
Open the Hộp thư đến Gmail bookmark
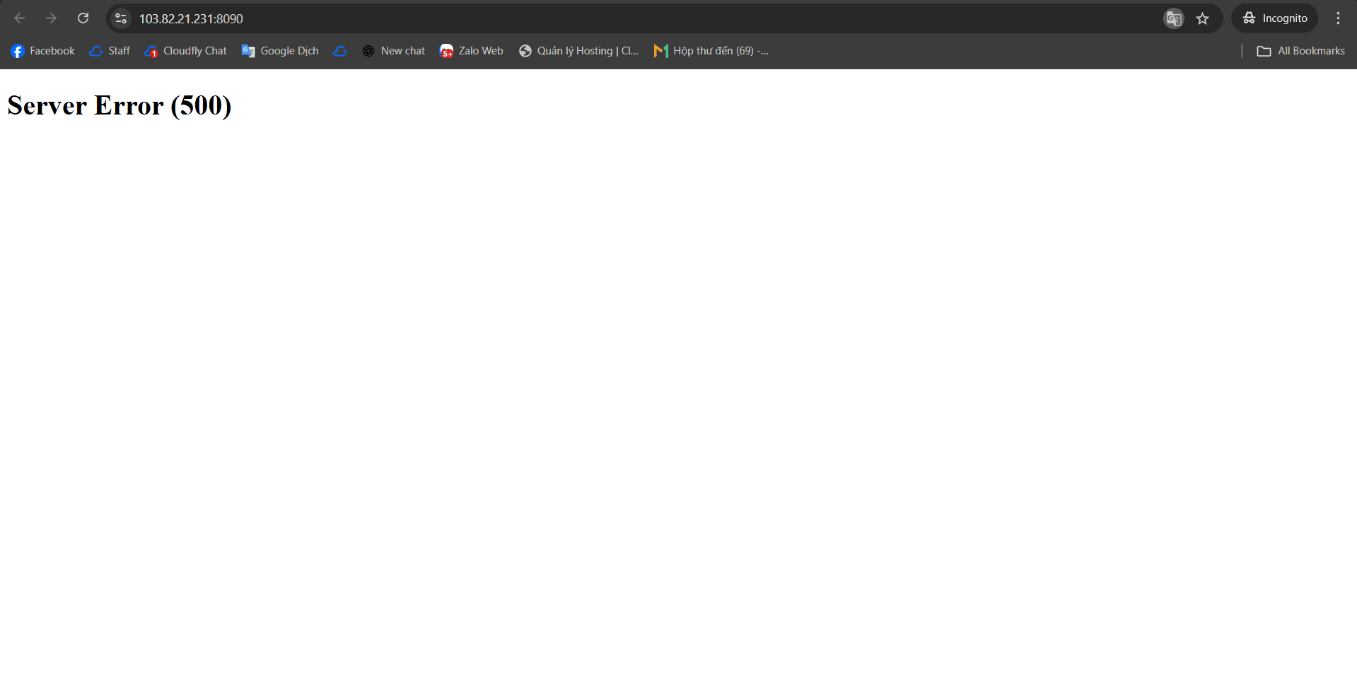tap(711, 51)
